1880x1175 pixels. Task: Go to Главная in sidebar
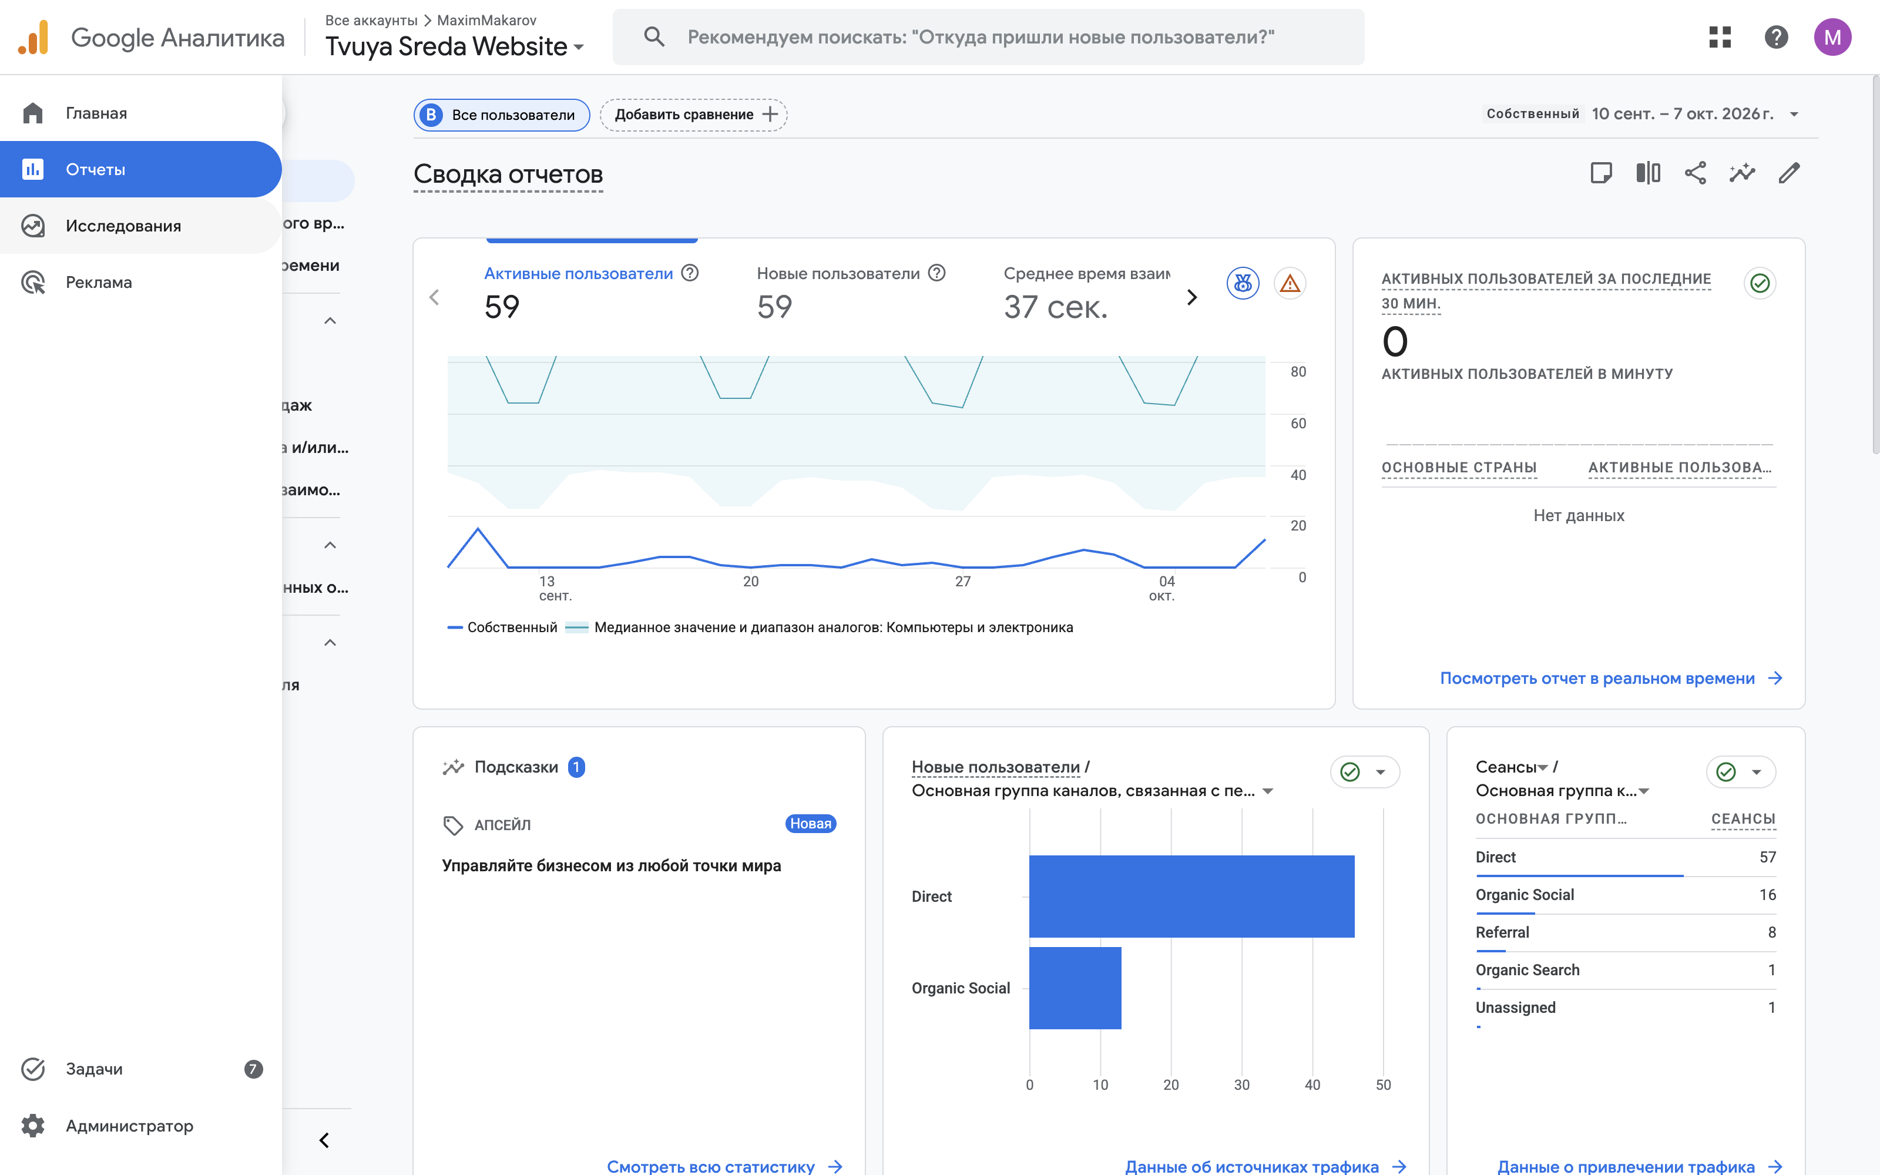point(140,113)
